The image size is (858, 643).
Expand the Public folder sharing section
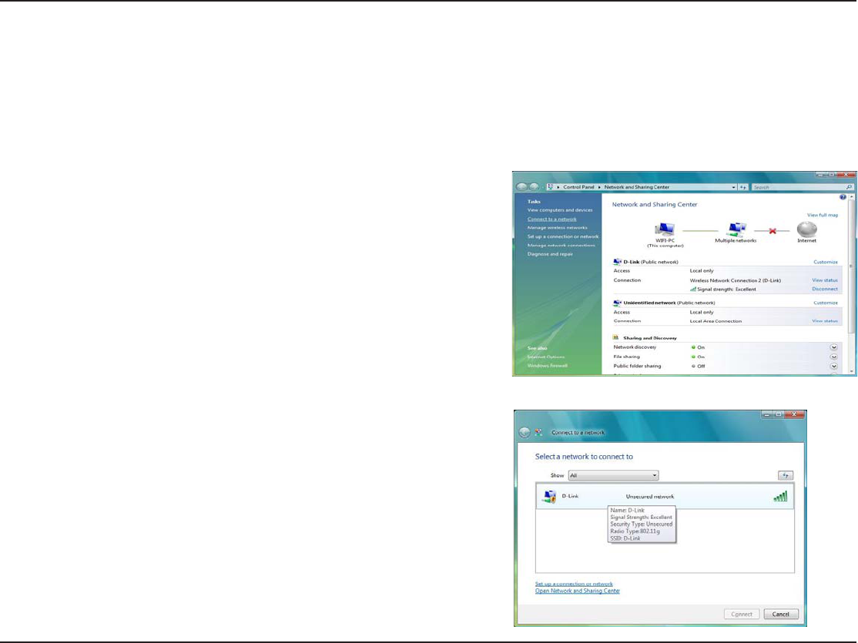tap(833, 366)
